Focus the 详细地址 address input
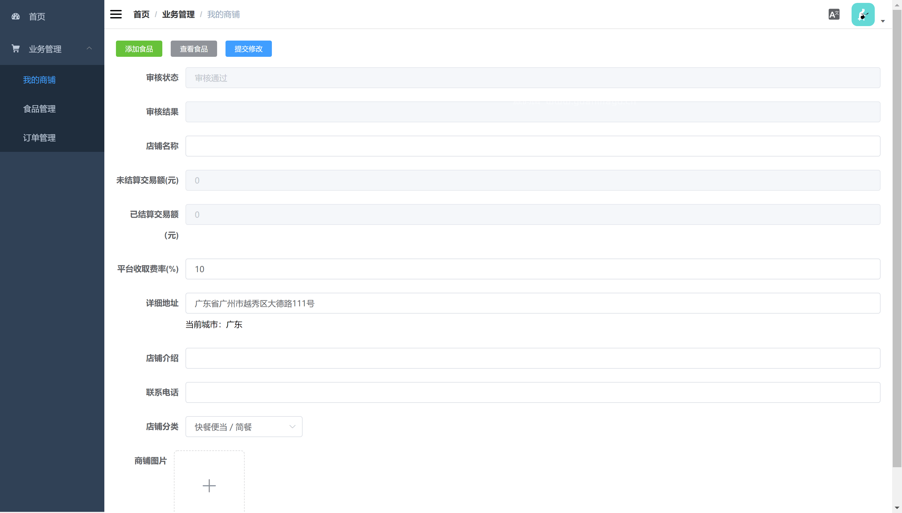Viewport: 902px width, 513px height. [533, 303]
